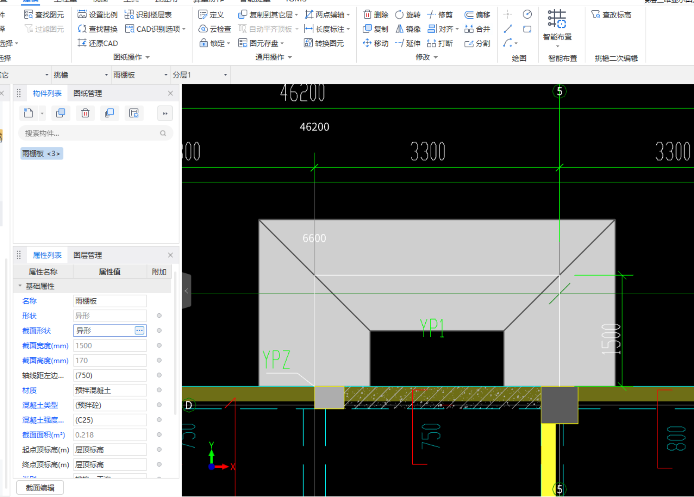Select the line drawing tool

[508, 29]
